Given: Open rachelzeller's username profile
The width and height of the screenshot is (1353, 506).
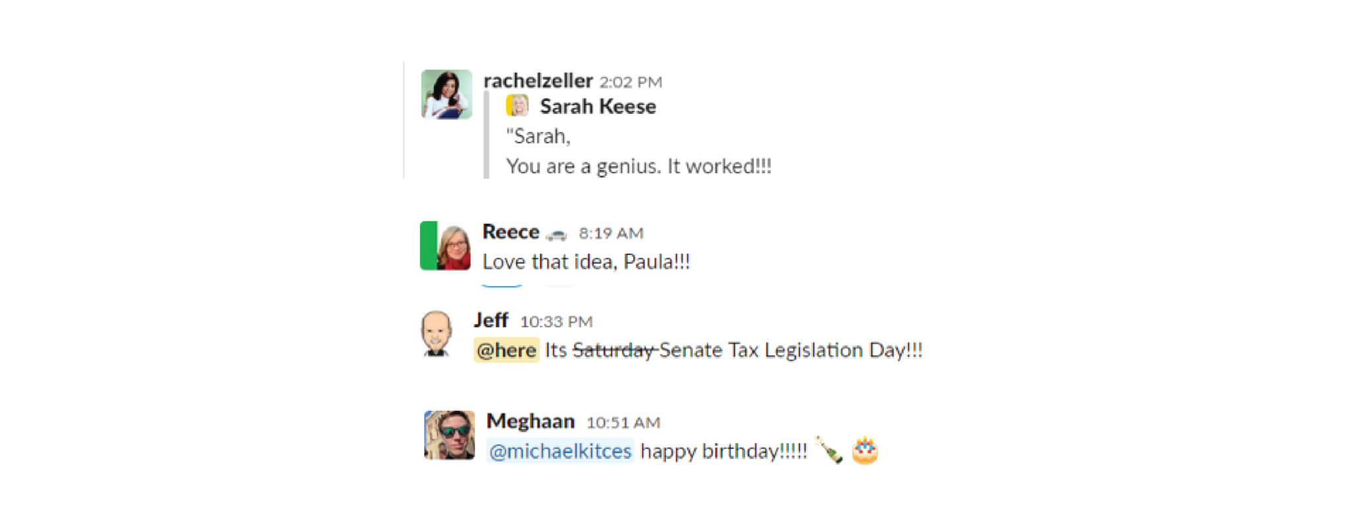Looking at the screenshot, I should (538, 81).
